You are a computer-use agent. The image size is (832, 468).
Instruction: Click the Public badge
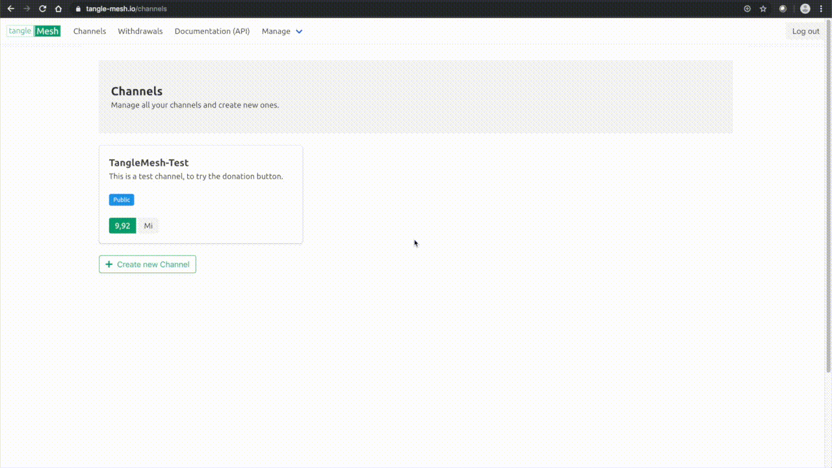pos(122,200)
